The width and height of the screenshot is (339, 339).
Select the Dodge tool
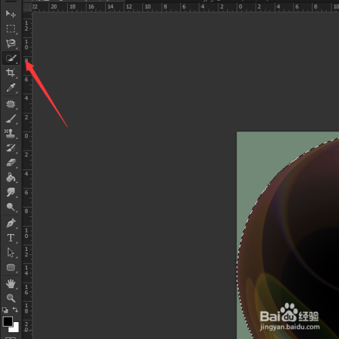pos(11,207)
